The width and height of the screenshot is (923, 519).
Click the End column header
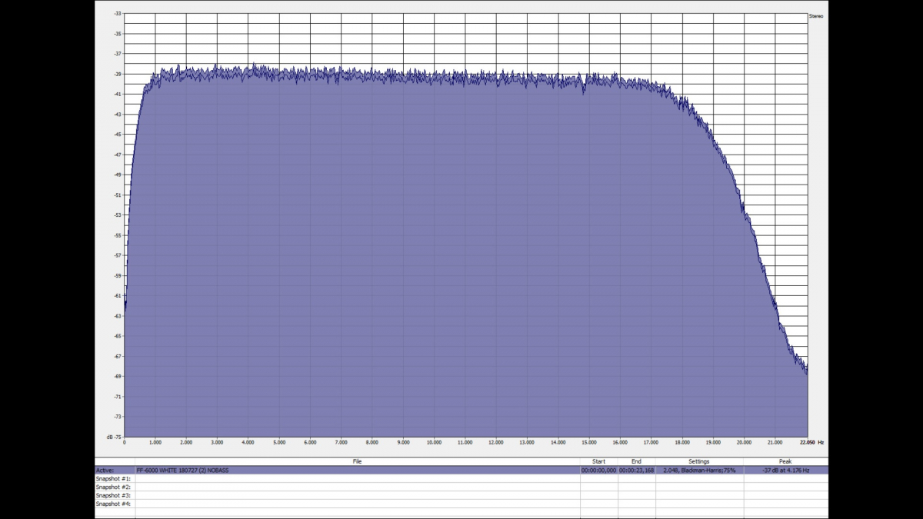tap(636, 461)
